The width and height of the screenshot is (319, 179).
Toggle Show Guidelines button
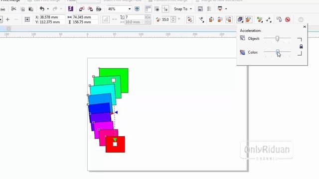165,9
